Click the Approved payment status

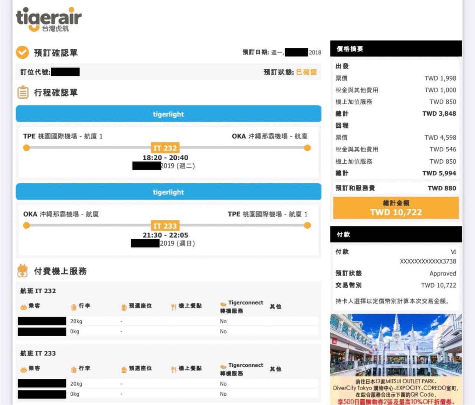click(x=443, y=274)
